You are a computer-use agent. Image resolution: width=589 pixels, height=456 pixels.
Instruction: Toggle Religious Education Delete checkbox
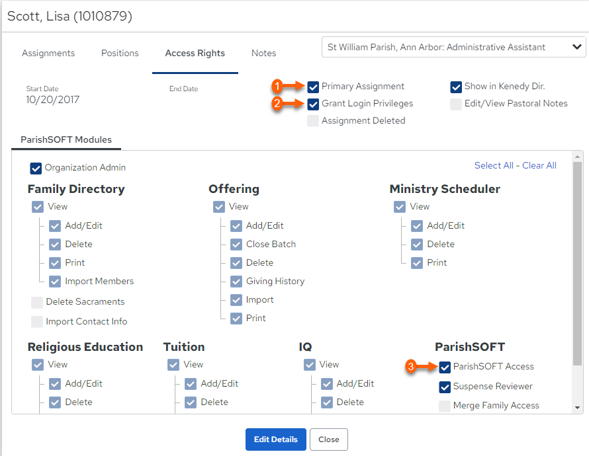[x=55, y=402]
